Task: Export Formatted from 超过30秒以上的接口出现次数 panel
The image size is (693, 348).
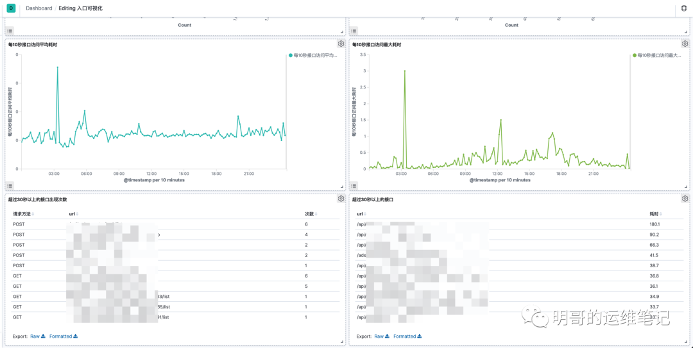Action: (x=64, y=336)
